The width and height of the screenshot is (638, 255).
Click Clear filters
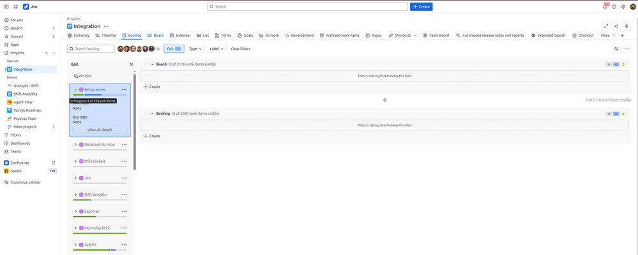pyautogui.click(x=241, y=48)
